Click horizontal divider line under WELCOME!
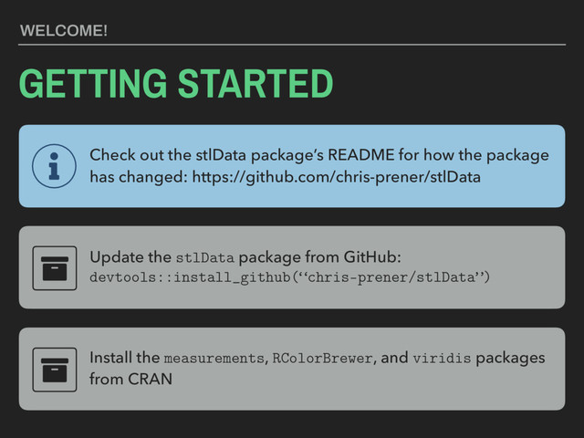584x438 pixels. [x=292, y=43]
